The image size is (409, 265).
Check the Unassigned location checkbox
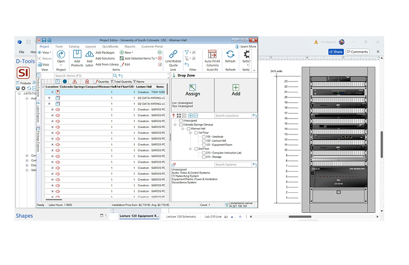pos(181,120)
